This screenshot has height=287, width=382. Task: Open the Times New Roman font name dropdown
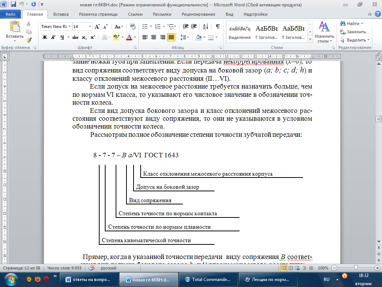pos(69,27)
